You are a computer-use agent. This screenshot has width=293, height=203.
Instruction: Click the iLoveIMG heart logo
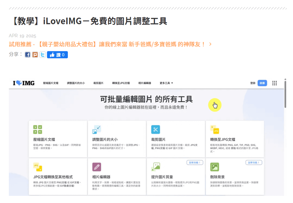pos(24,83)
